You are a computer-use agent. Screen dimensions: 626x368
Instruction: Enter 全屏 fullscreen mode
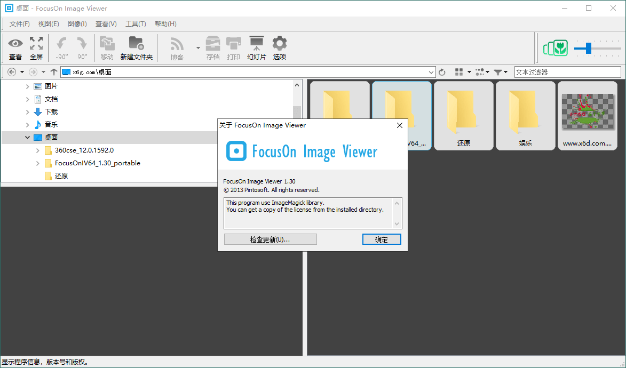[36, 47]
